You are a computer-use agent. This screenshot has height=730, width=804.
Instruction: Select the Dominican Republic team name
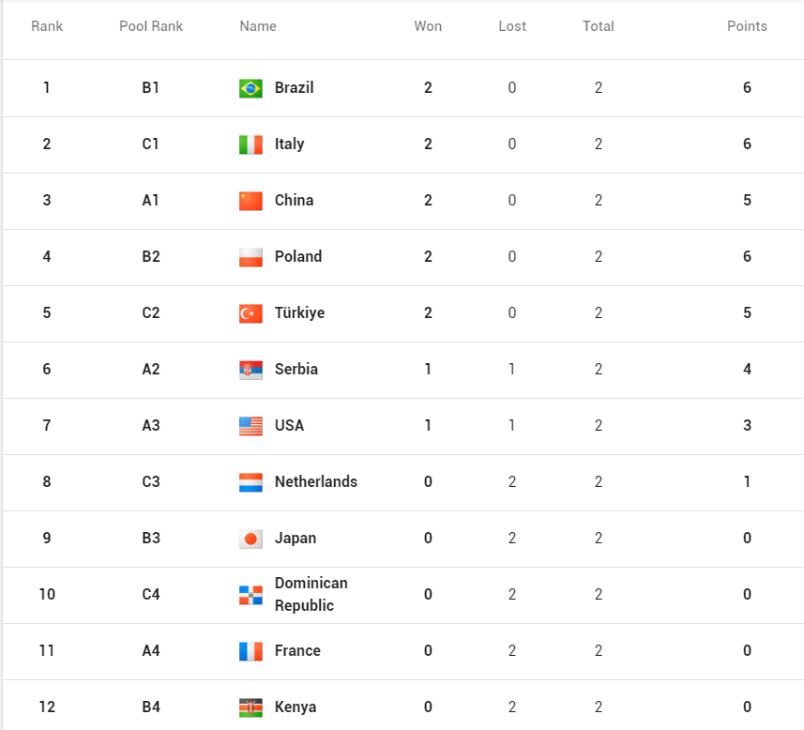(x=311, y=595)
